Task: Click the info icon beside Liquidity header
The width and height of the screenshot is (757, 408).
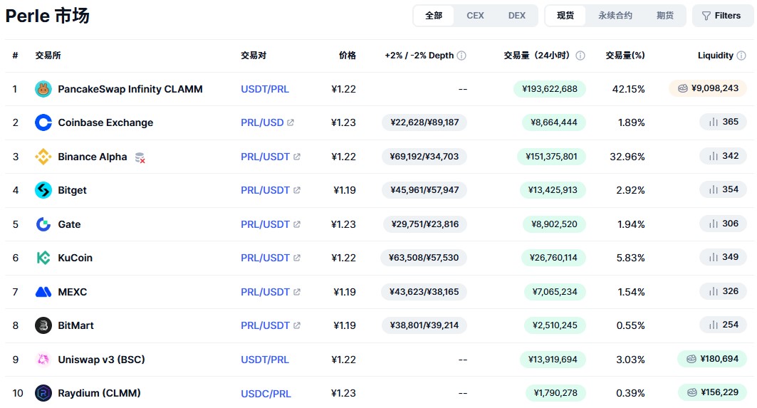Action: point(741,56)
